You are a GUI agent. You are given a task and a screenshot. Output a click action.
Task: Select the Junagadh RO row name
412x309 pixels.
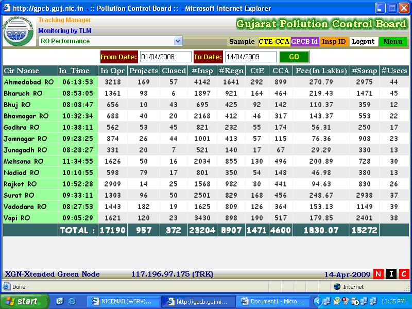[25, 150]
